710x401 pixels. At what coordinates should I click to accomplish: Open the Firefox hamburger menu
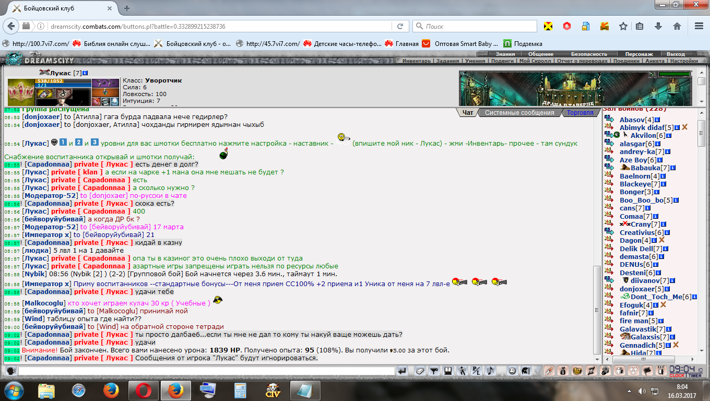(x=699, y=26)
